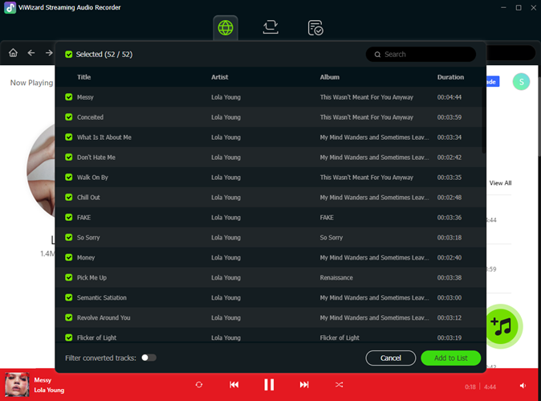
Task: Uncheck the So Sorry checkbox
Action: pos(69,237)
